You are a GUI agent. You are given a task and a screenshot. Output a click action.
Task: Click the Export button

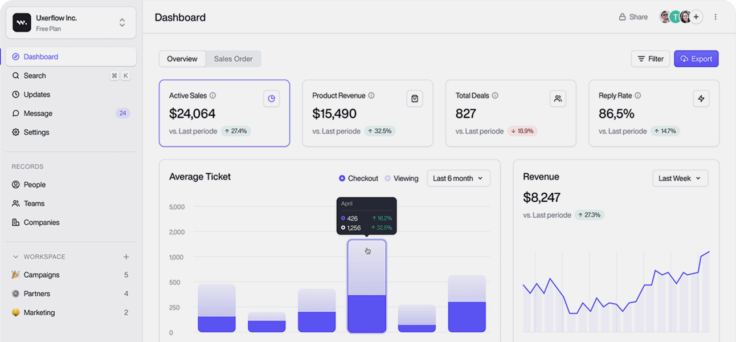[696, 59]
